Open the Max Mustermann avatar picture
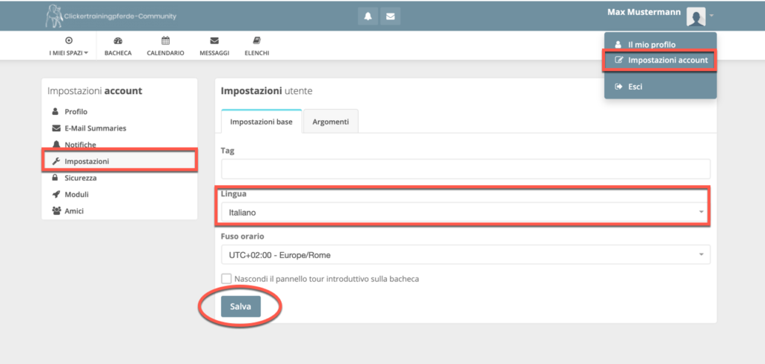Screen dimensions: 765x364 tap(696, 17)
